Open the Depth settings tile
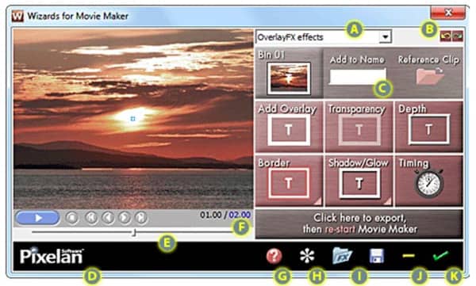This screenshot has height=286, width=476. 429,127
